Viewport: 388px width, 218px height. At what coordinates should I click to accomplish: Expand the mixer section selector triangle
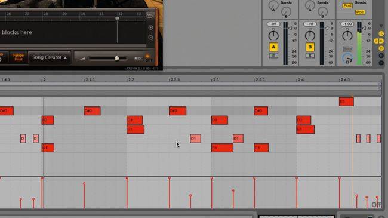point(381,26)
